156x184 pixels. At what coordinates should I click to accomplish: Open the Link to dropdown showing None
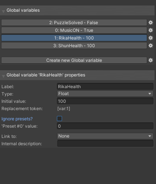click(x=105, y=136)
